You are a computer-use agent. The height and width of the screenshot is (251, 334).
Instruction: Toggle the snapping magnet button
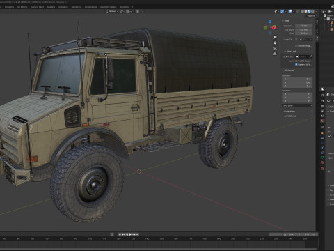[x=128, y=11]
